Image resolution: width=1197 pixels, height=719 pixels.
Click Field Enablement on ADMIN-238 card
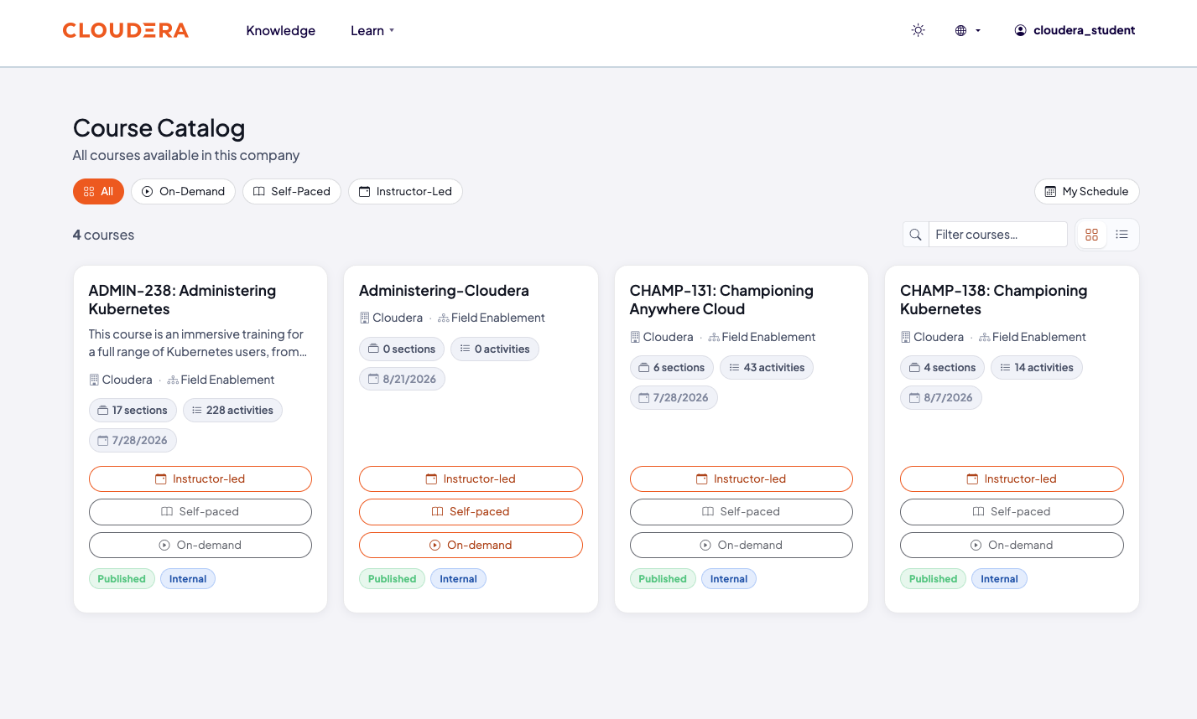point(221,380)
